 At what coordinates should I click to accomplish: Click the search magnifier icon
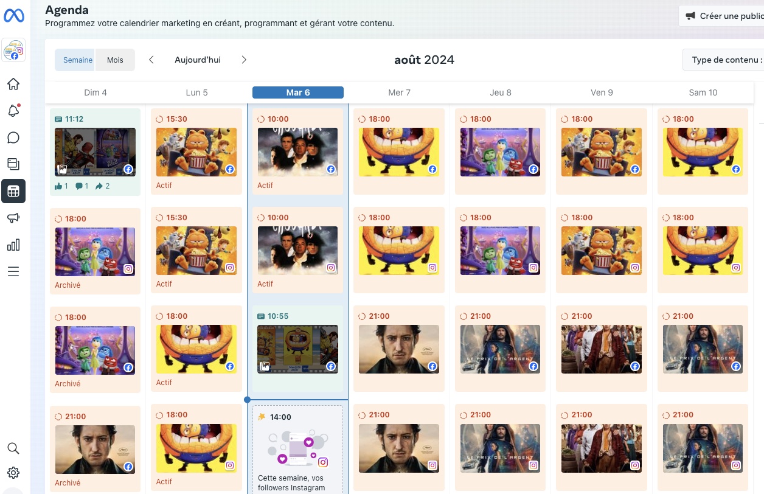tap(13, 448)
